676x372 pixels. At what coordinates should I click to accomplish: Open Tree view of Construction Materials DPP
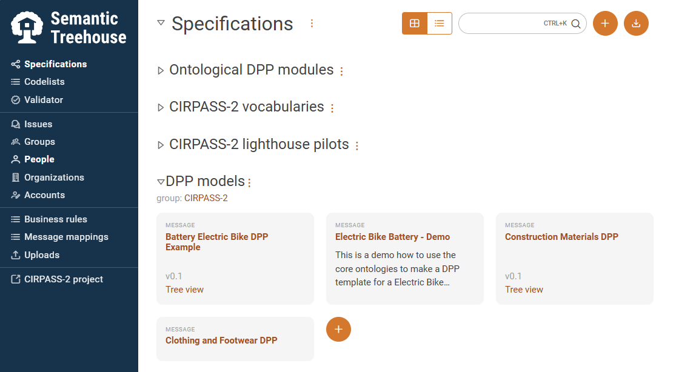point(524,290)
